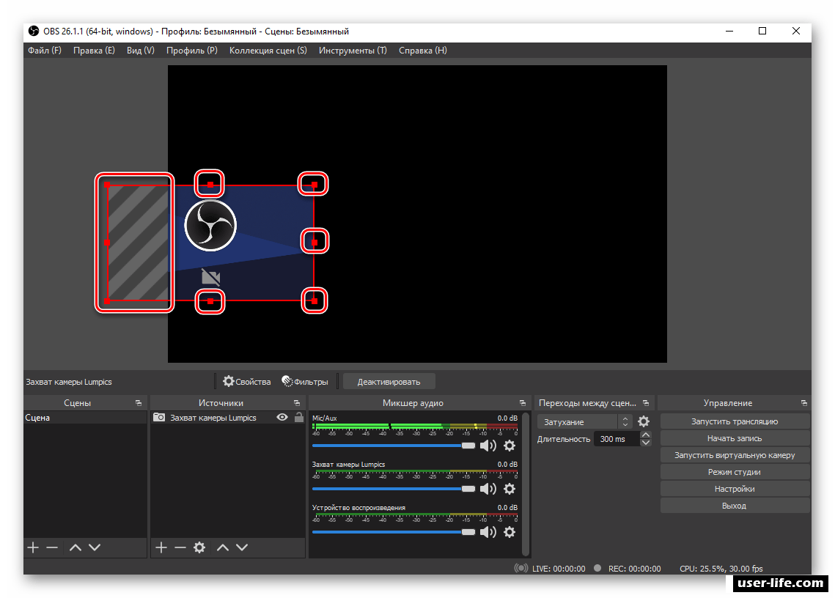Open Захват камеры Lumpics mixer settings gear
This screenshot has height=598, width=835.
tap(510, 489)
